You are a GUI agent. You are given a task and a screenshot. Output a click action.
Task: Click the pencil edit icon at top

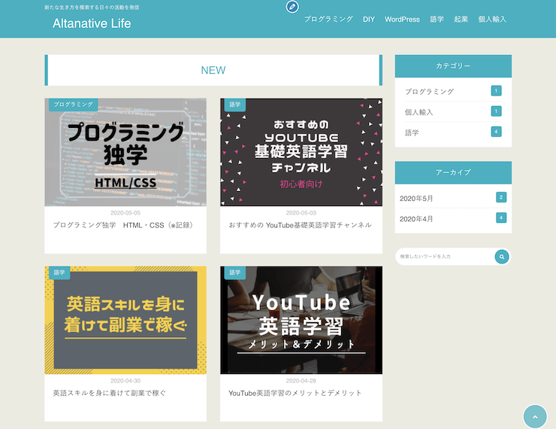[x=292, y=7]
